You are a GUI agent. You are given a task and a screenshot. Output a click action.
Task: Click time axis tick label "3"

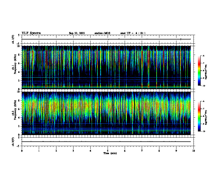coord(73,151)
